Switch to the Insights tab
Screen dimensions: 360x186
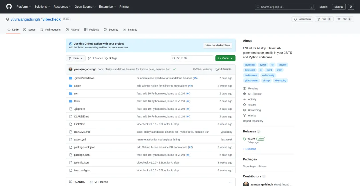pyautogui.click(x=130, y=30)
